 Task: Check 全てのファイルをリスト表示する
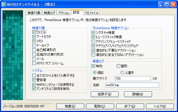point(34,75)
